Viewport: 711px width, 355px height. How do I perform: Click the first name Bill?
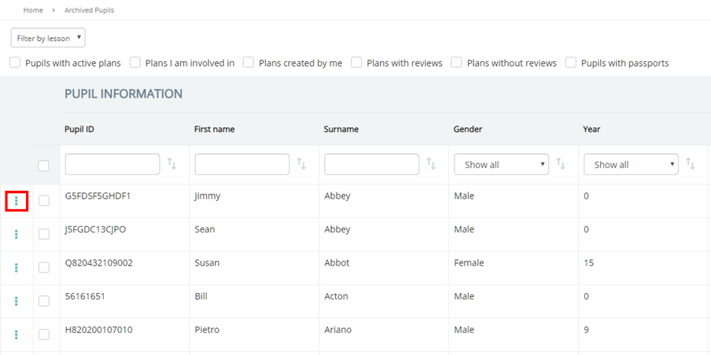201,297
